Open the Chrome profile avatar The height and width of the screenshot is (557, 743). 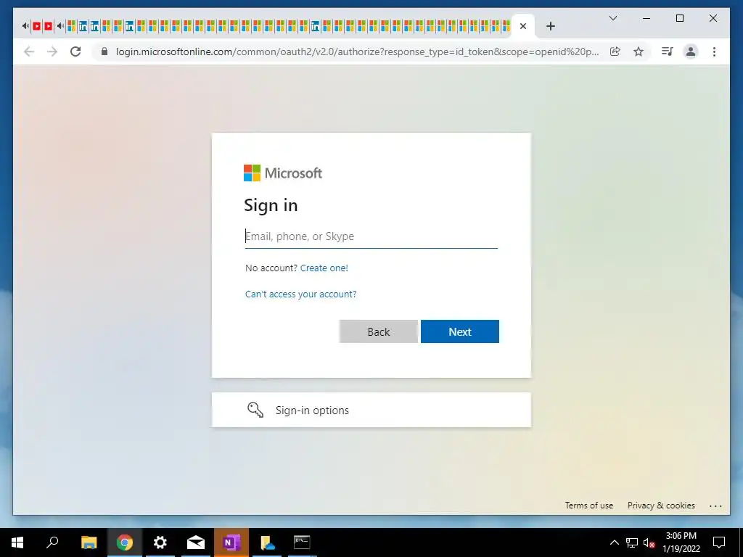coord(691,51)
